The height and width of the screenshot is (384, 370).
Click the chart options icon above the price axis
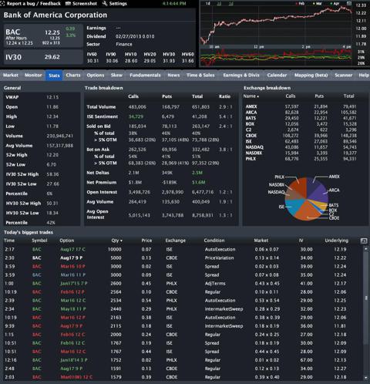[x=349, y=4]
